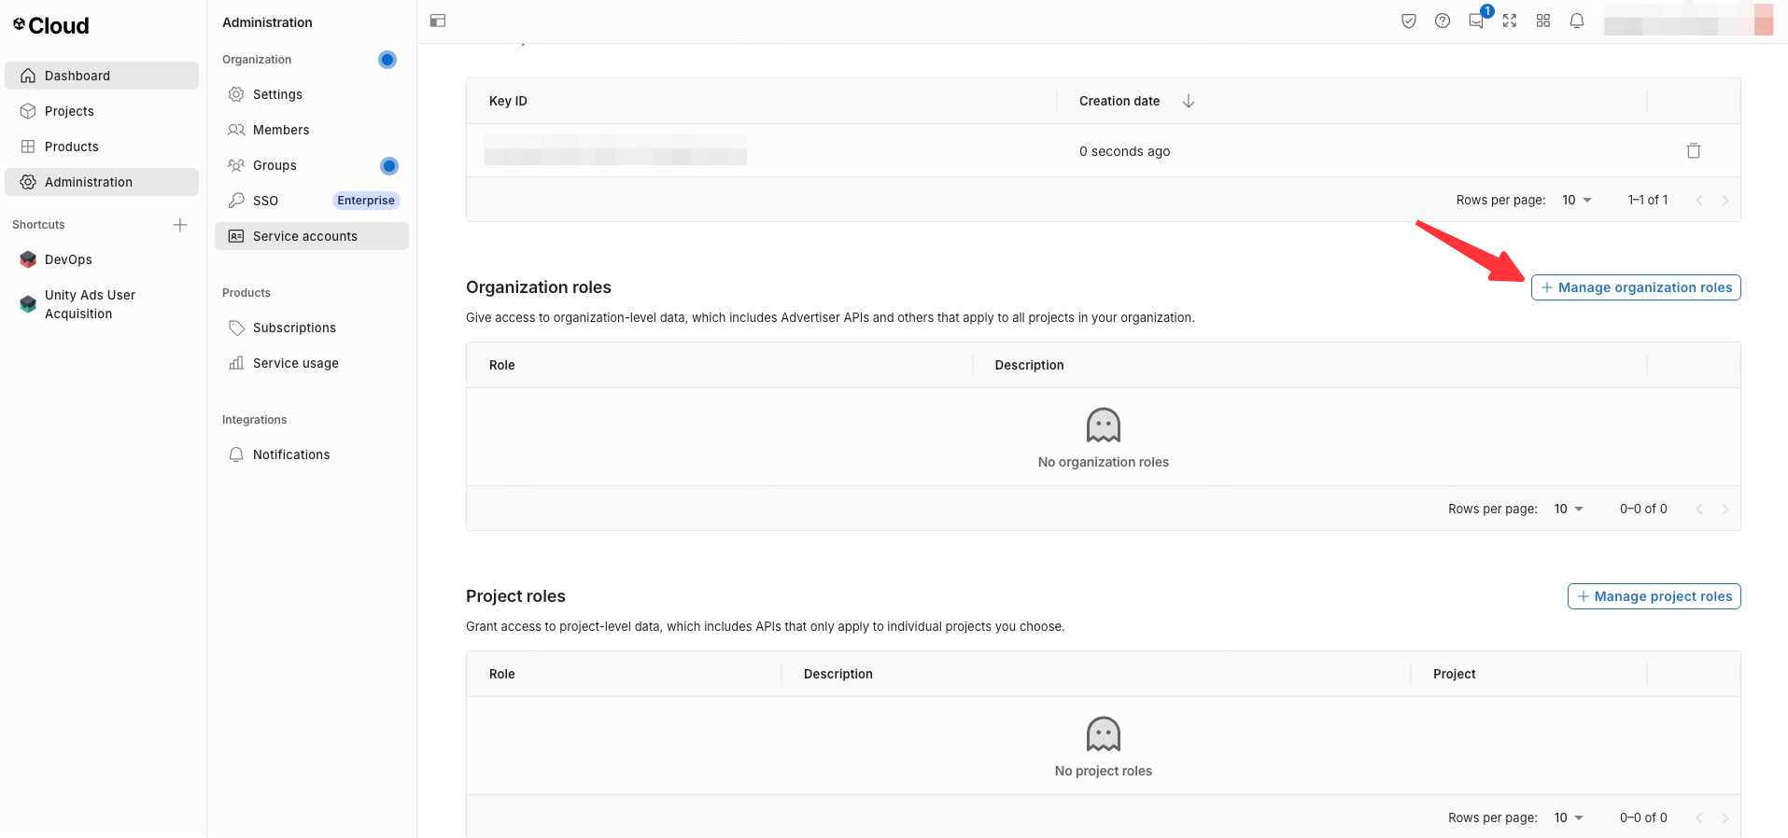The width and height of the screenshot is (1788, 838).
Task: Open Unity Ads User Acquisition shortcut
Action: pyautogui.click(x=102, y=304)
